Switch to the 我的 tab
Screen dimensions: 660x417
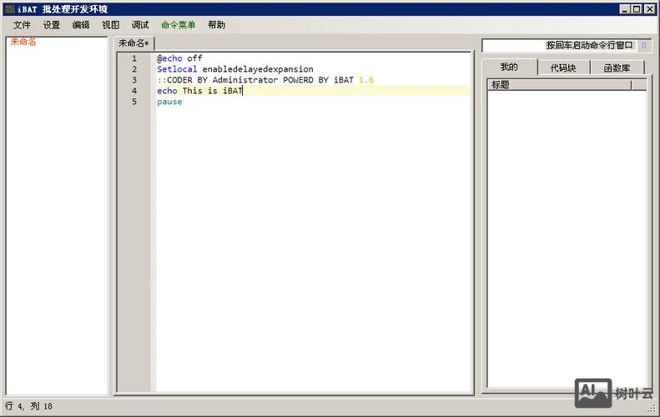tap(509, 68)
